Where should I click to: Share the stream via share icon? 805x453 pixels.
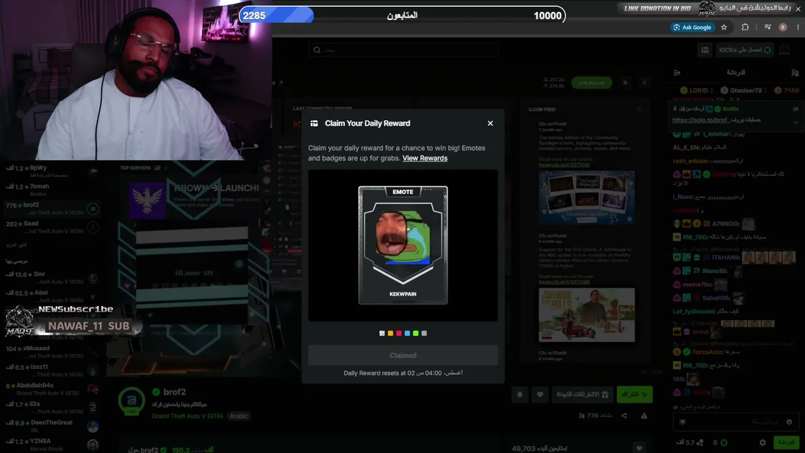[x=624, y=416]
